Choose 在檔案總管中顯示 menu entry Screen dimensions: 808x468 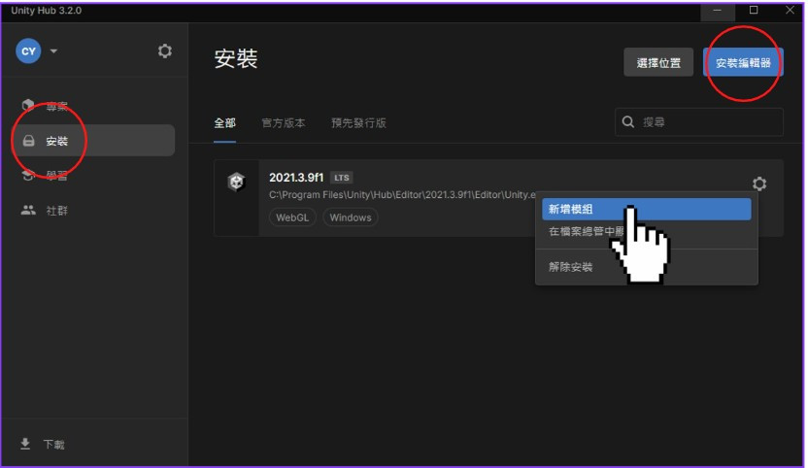646,231
